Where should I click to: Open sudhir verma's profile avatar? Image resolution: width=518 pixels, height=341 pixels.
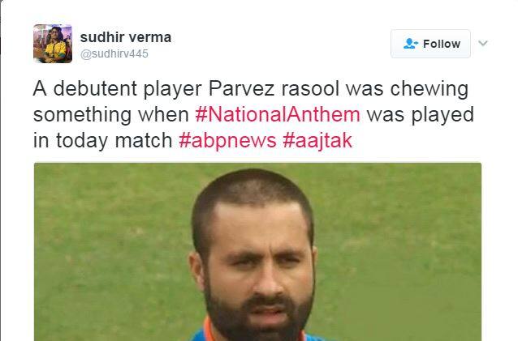pyautogui.click(x=53, y=43)
